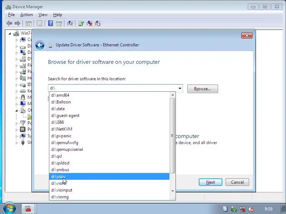Click the Uninstall device icon with red X
Screen dimensions: 286x214
89,23
